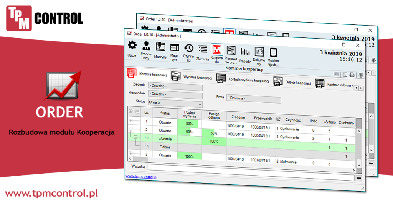Open the Magazyn warehouse module
Screen dimensions: 393x205
tap(175, 47)
